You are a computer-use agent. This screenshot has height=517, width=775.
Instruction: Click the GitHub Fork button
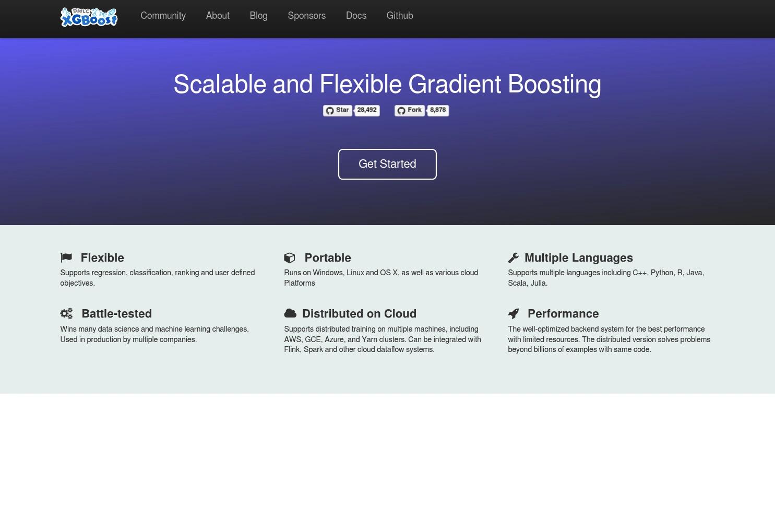coord(410,110)
